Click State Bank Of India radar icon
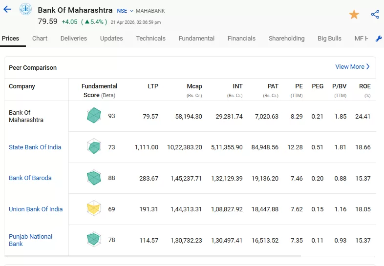Screen dimensions: 384x266 [x=94, y=146]
